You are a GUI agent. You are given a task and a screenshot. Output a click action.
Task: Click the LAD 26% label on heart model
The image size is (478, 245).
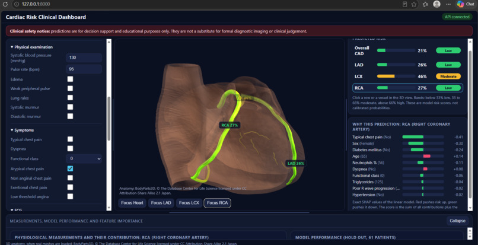click(x=296, y=163)
